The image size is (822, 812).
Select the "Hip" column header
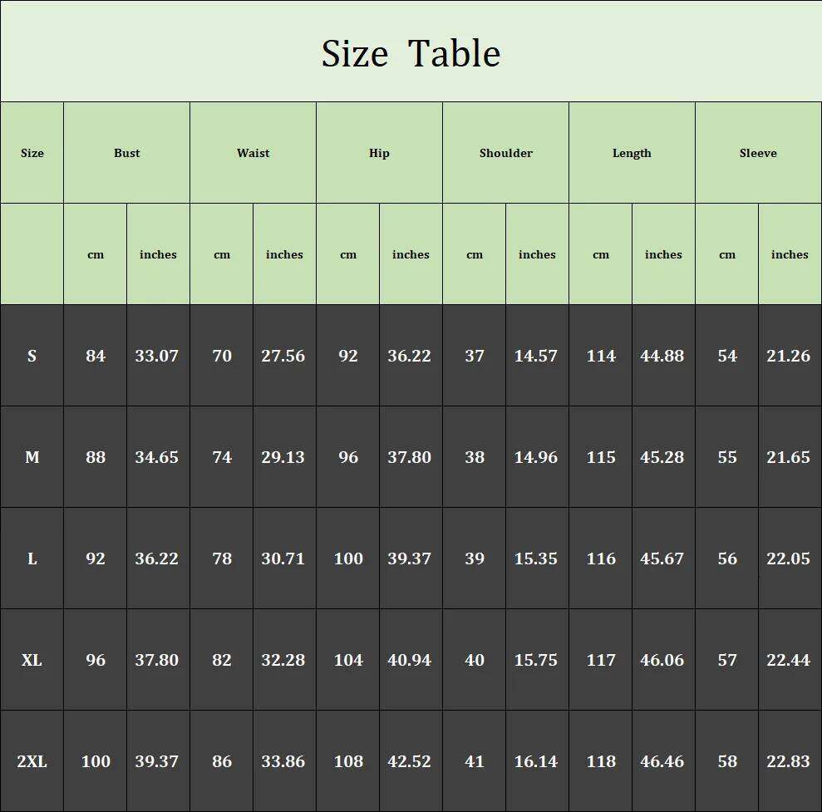coord(379,153)
